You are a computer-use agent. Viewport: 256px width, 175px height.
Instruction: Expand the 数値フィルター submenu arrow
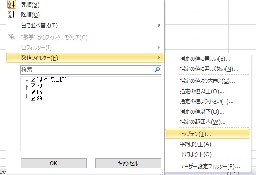pos(159,58)
